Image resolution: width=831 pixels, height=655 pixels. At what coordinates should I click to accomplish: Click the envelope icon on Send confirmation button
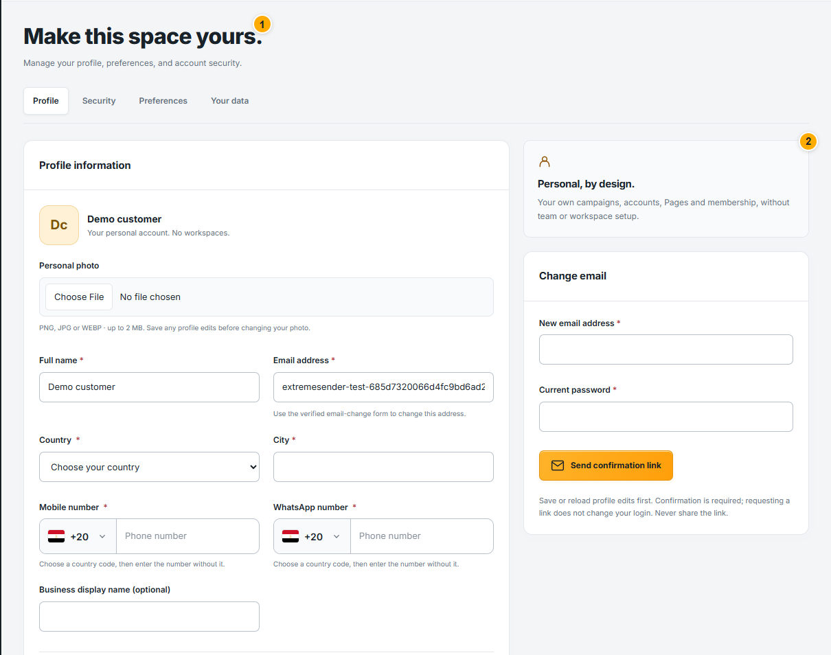(558, 466)
